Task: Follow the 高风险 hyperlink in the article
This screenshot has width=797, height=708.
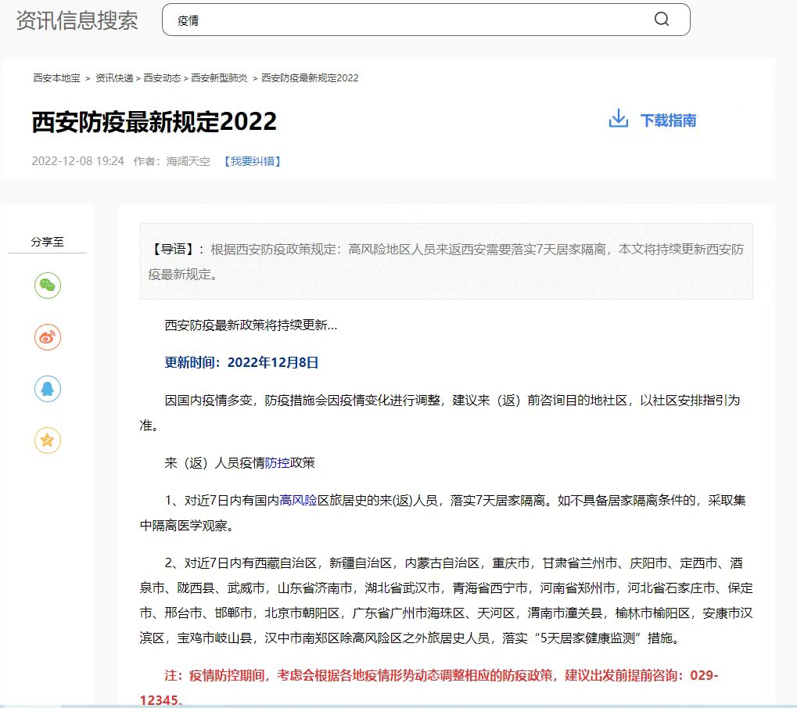Action: tap(298, 500)
